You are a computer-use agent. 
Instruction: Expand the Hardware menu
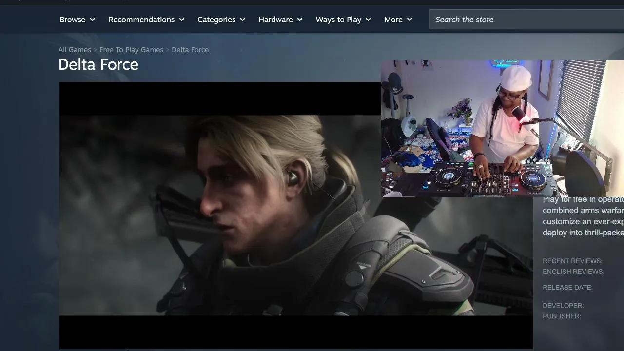[280, 19]
